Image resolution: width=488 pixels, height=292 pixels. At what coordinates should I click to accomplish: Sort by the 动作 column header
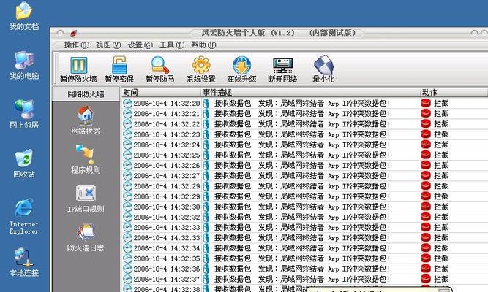pos(454,92)
